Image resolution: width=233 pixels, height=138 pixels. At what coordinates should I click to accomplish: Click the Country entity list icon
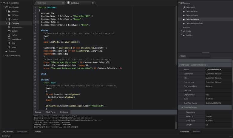click(x=9, y=19)
